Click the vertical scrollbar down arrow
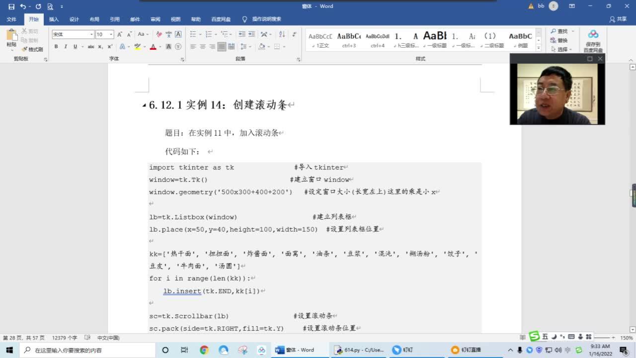636x358 pixels. click(633, 330)
